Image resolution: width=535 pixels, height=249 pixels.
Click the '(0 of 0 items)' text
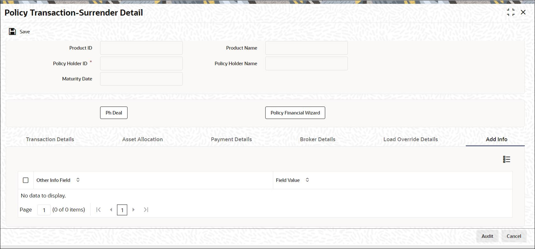click(x=69, y=210)
